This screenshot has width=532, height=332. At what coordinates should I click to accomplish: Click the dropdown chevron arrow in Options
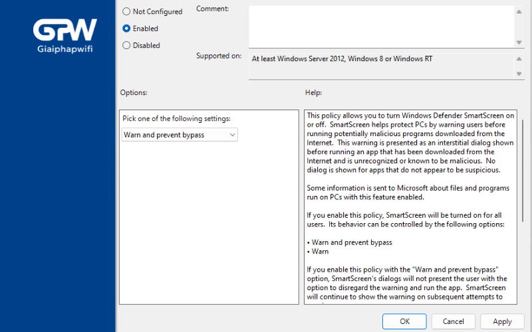tap(232, 135)
